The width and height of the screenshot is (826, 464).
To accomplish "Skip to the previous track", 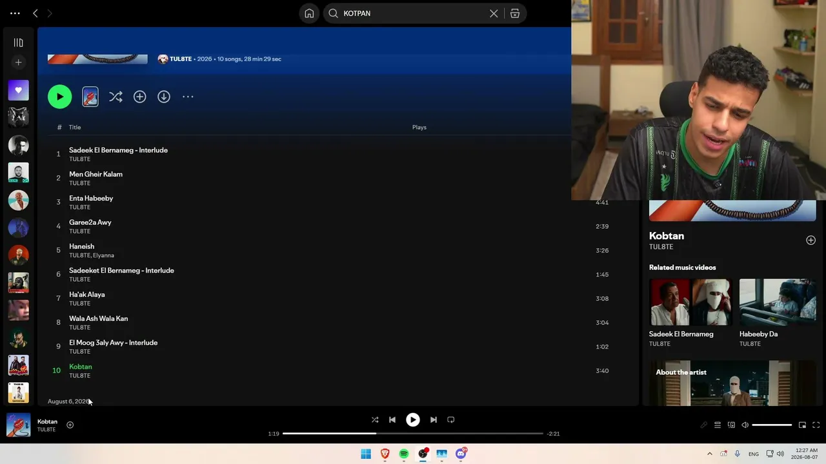I will coord(392,420).
